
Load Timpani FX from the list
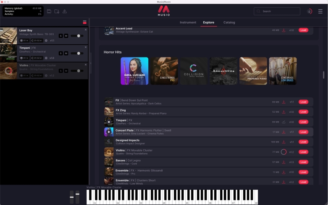303,122
